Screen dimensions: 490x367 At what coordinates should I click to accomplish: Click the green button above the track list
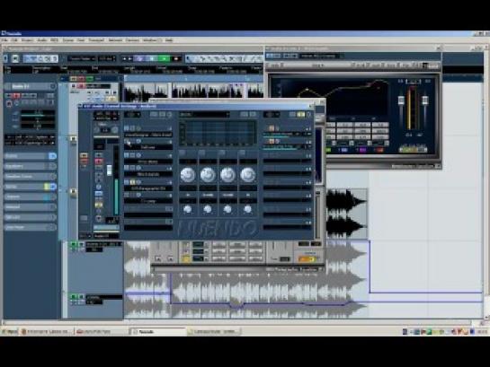(89, 79)
